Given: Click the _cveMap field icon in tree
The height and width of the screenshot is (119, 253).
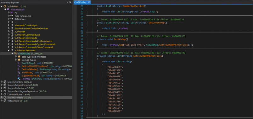Looking at the screenshot, I should pos(19,79).
